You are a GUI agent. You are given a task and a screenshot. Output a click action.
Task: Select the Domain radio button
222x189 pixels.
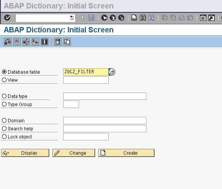pos(4,120)
